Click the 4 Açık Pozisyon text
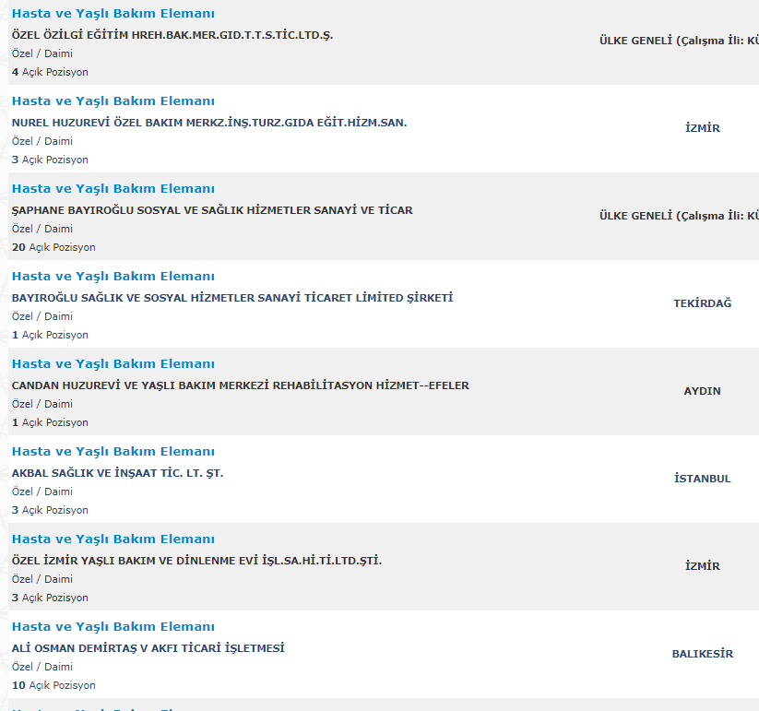Screen dimensions: 759x711 point(50,72)
